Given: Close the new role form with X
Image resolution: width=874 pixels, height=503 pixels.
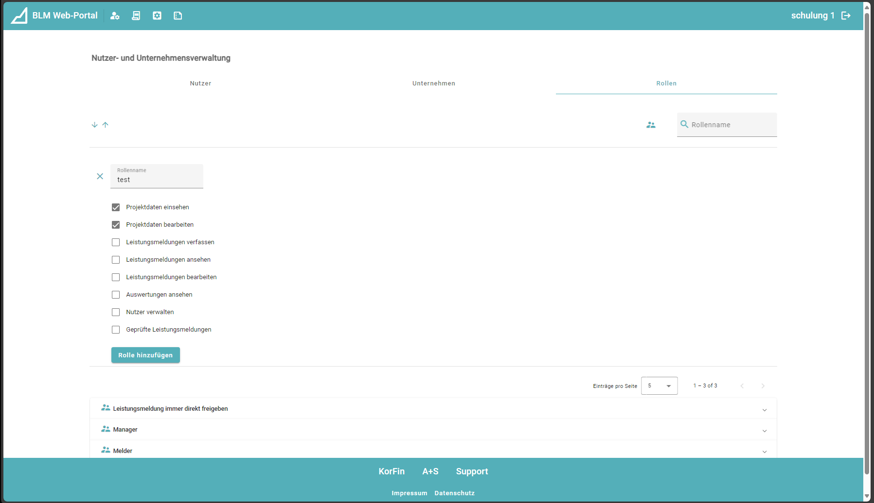Looking at the screenshot, I should click(100, 176).
